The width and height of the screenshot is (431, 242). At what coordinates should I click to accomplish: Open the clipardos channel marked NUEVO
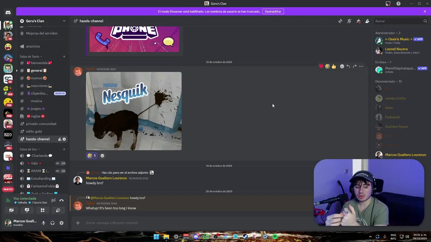click(43, 93)
